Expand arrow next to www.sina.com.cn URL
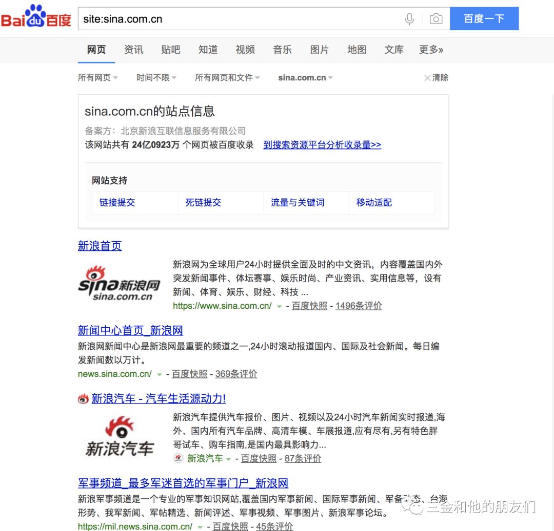The width and height of the screenshot is (554, 531). pos(279,306)
